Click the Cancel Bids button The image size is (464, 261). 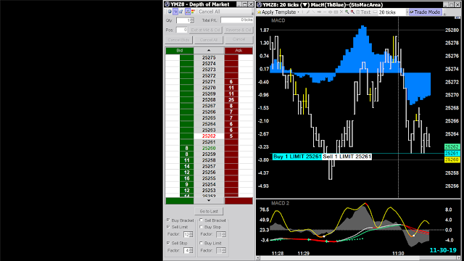coord(178,40)
